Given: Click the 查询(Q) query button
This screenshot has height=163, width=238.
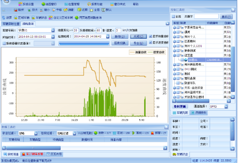Looking at the screenshot, I should coord(120,36).
